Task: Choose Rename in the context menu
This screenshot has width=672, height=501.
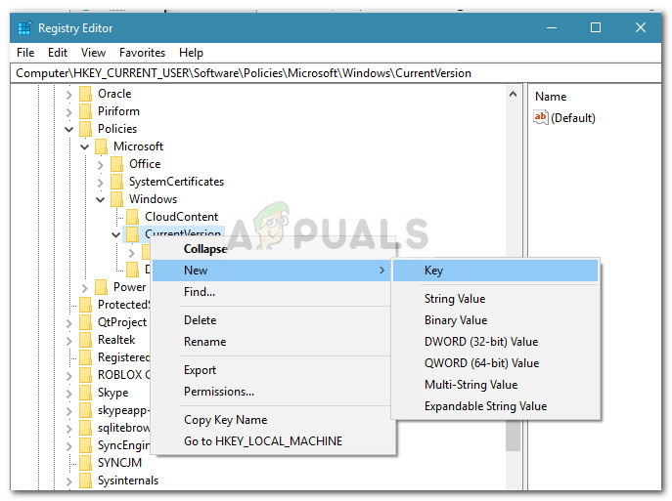Action: tap(272, 342)
